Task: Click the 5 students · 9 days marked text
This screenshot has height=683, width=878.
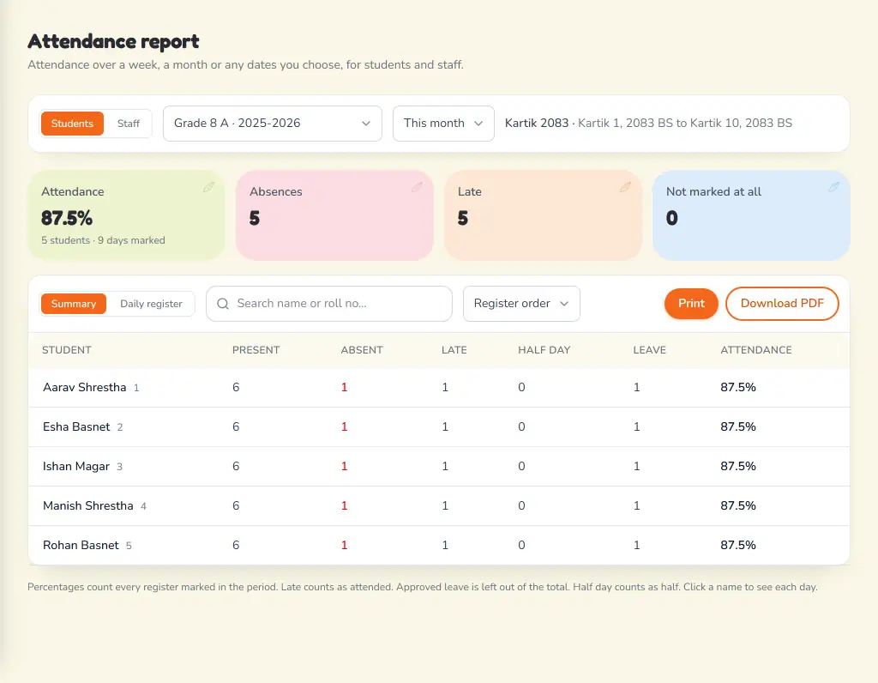Action: [103, 240]
